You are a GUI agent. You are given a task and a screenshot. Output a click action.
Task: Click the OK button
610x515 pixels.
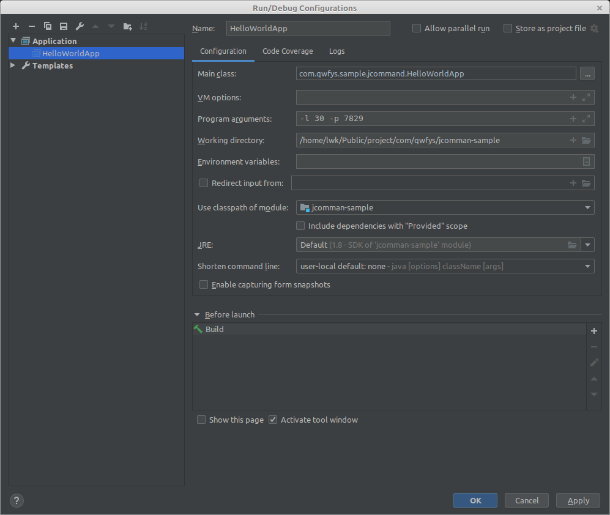pyautogui.click(x=475, y=500)
